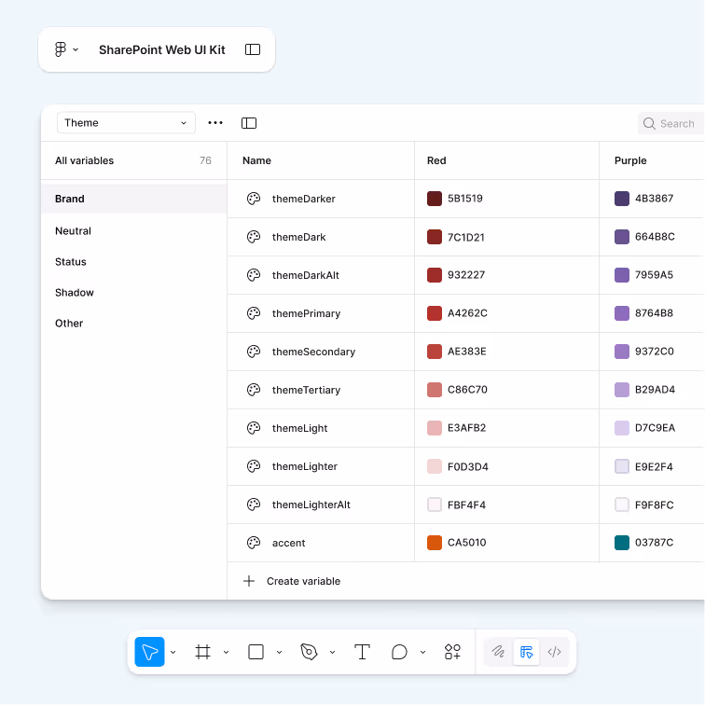Open the Figma main menu logo
The width and height of the screenshot is (705, 705).
click(x=61, y=49)
